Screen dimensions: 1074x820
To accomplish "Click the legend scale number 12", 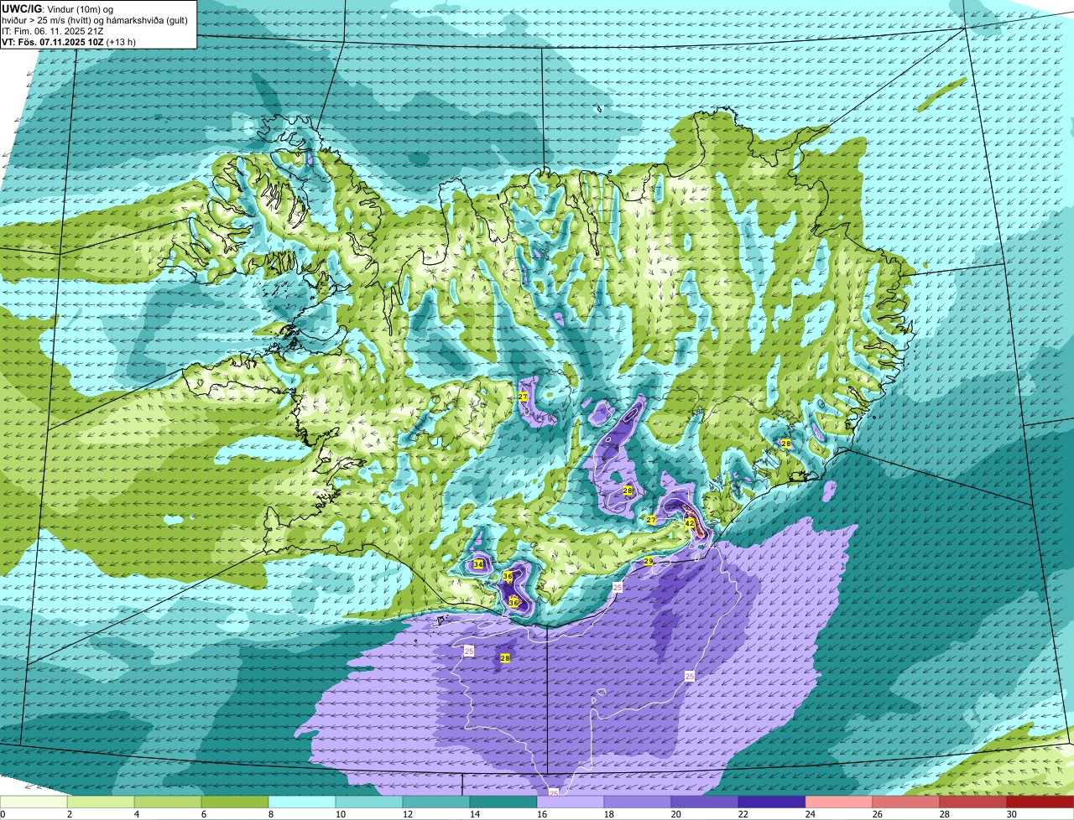I will tap(409, 814).
